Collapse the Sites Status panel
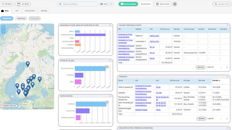The image size is (232, 130). pyautogui.click(x=110, y=96)
